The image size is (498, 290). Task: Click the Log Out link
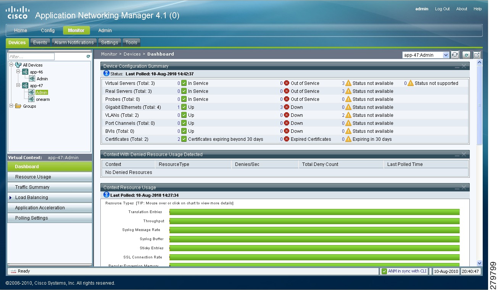click(x=442, y=8)
